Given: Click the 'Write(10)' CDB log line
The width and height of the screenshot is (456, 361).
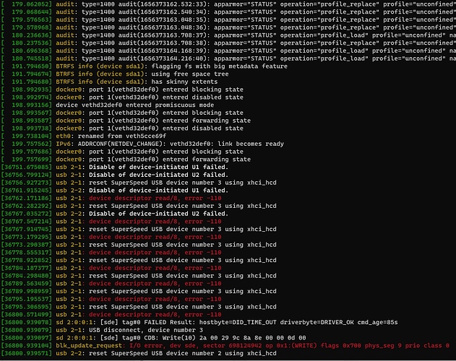Looking at the screenshot, I should tap(153, 338).
